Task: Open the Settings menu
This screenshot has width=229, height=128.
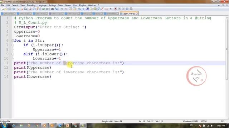Action: [x=52, y=5]
